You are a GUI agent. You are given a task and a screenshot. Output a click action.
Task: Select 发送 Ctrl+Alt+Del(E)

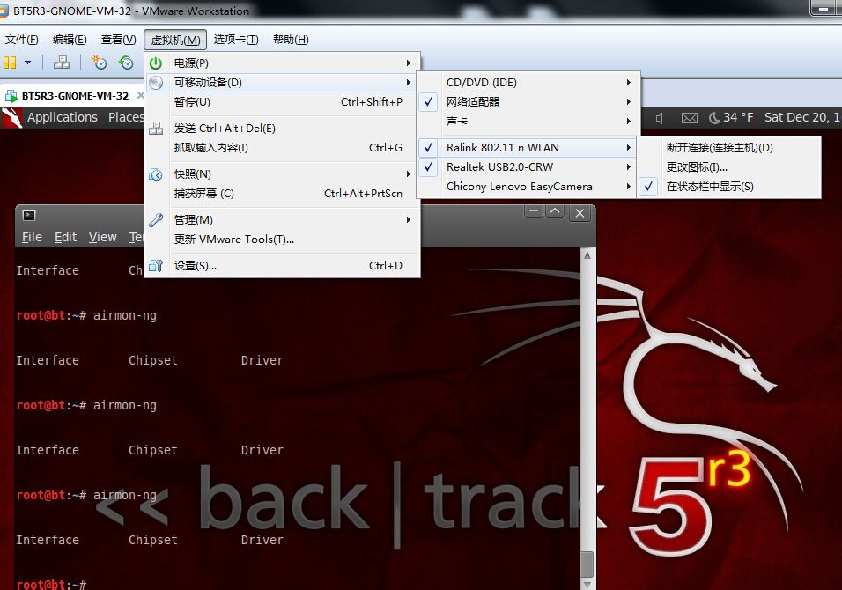pyautogui.click(x=283, y=129)
